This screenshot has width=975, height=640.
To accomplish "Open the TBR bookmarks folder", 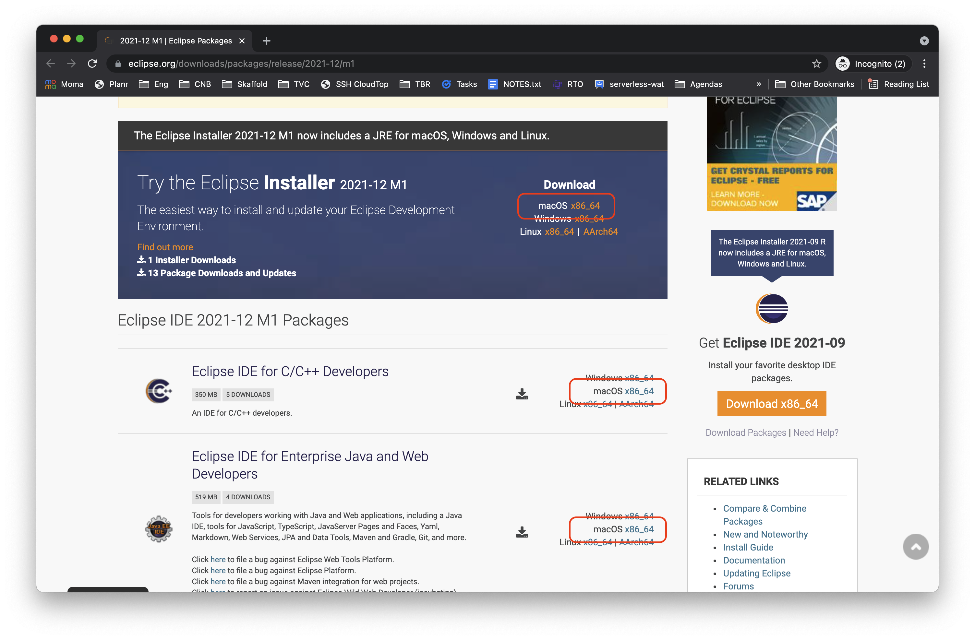I will [415, 84].
